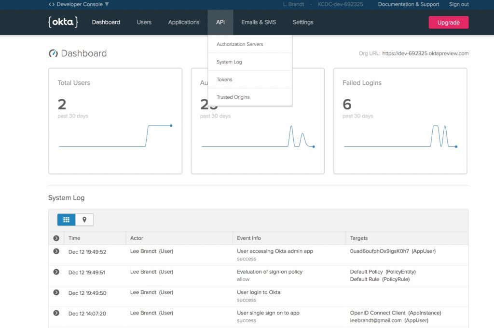Click the Failed Logins chart endpoint dot
494x328 pixels.
(456, 146)
